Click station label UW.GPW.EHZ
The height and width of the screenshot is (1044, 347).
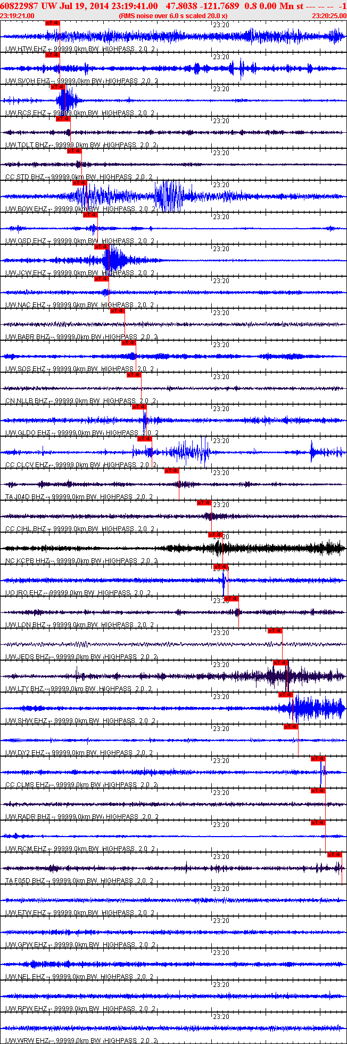(x=26, y=945)
